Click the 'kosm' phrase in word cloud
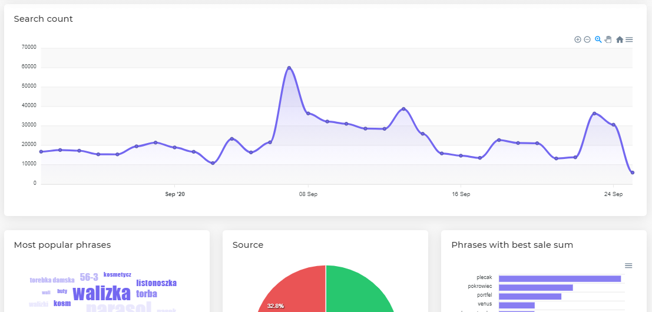The width and height of the screenshot is (652, 312). coord(62,303)
